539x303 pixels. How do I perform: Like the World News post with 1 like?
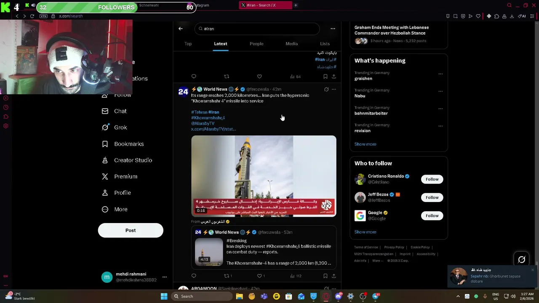pyautogui.click(x=261, y=276)
